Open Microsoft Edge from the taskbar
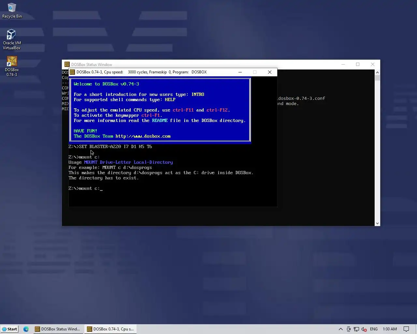This screenshot has height=334, width=417. click(x=26, y=329)
